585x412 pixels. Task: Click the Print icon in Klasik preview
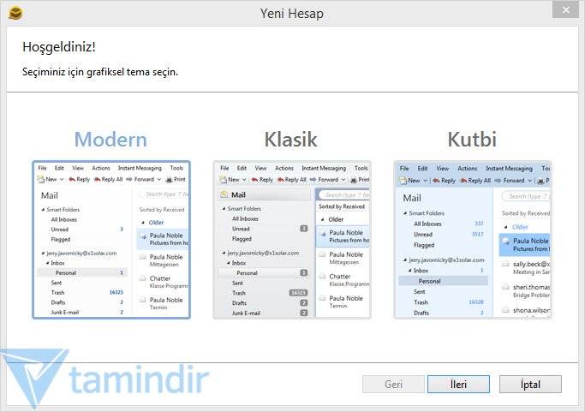click(x=352, y=180)
